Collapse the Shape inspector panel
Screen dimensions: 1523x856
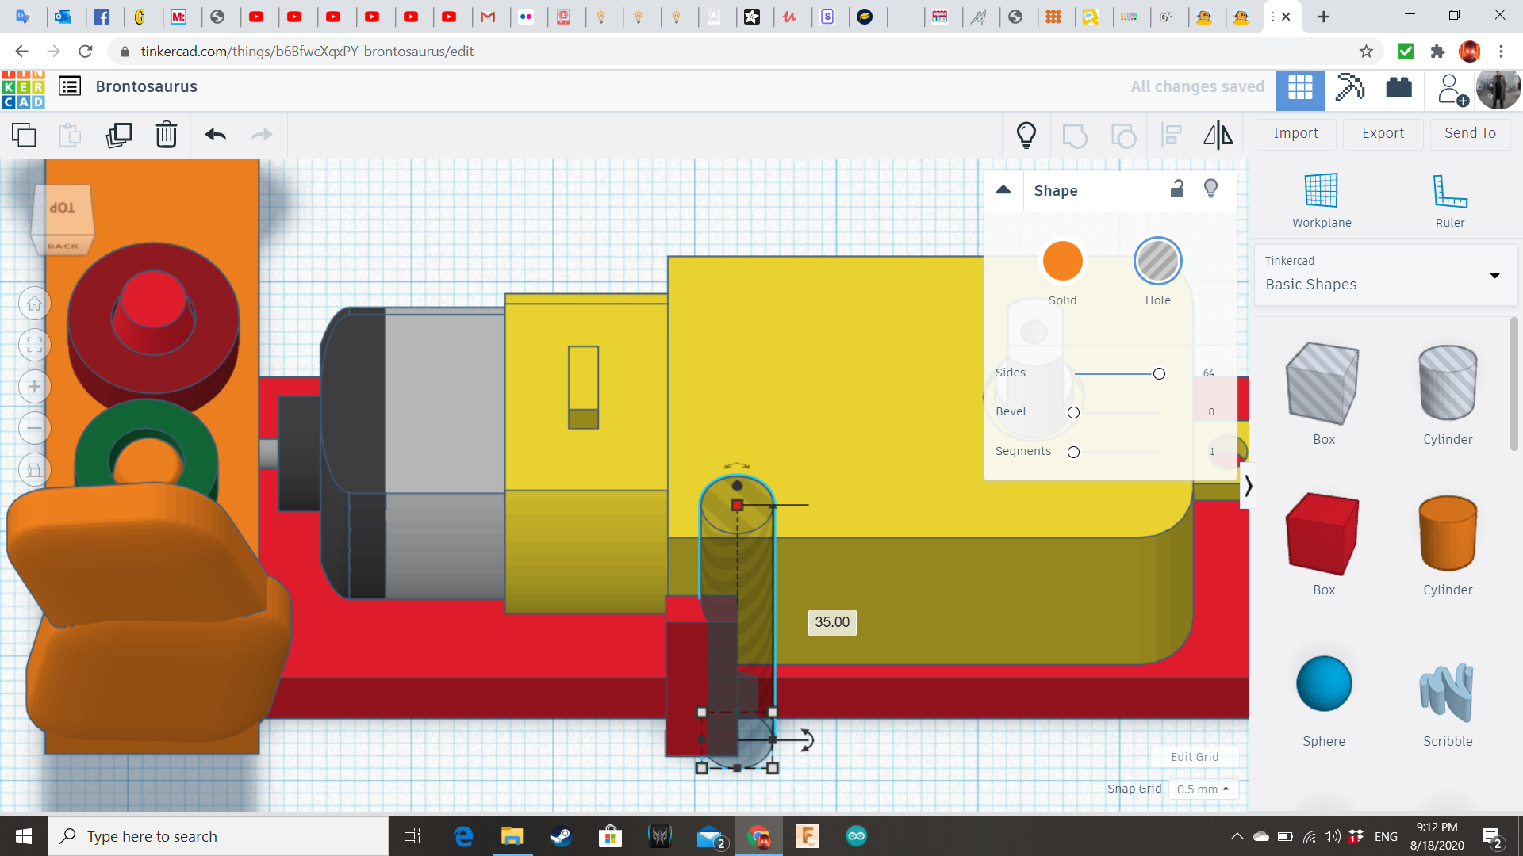(x=1003, y=189)
